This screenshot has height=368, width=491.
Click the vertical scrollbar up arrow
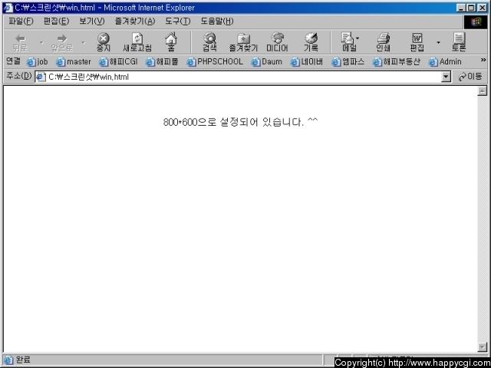pyautogui.click(x=483, y=91)
